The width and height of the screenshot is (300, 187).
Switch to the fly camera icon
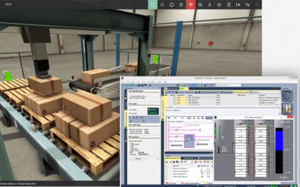click(x=200, y=5)
